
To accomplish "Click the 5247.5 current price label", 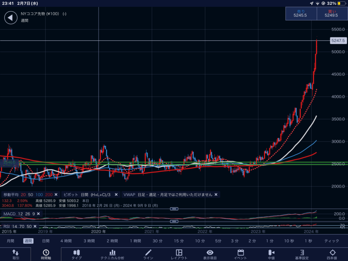I will point(338,40).
